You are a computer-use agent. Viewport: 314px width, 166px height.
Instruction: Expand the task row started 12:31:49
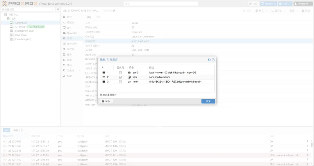[307, 146]
